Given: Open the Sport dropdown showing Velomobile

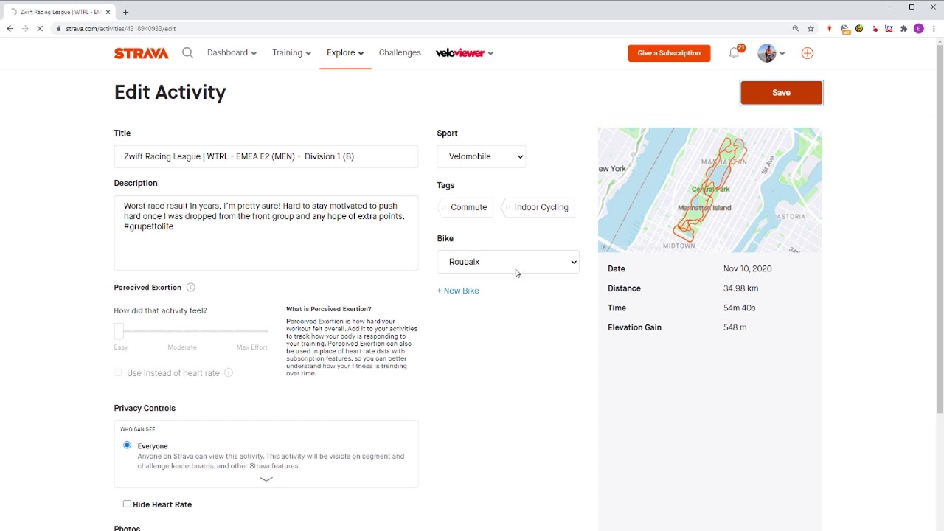Looking at the screenshot, I should 481,156.
